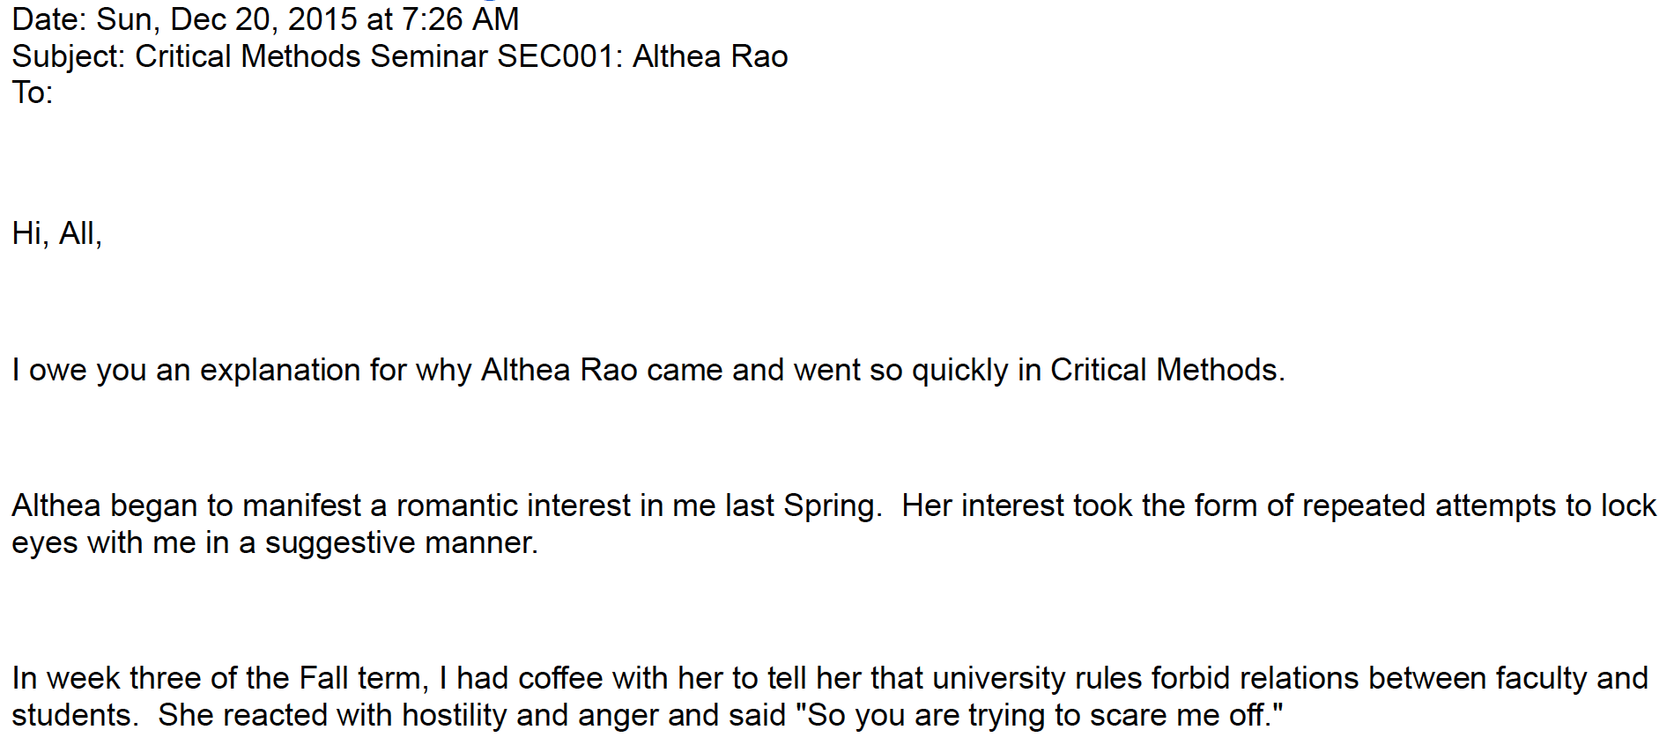The width and height of the screenshot is (1674, 752).
Task: Click the greeting Hi, All,
Action: click(57, 234)
